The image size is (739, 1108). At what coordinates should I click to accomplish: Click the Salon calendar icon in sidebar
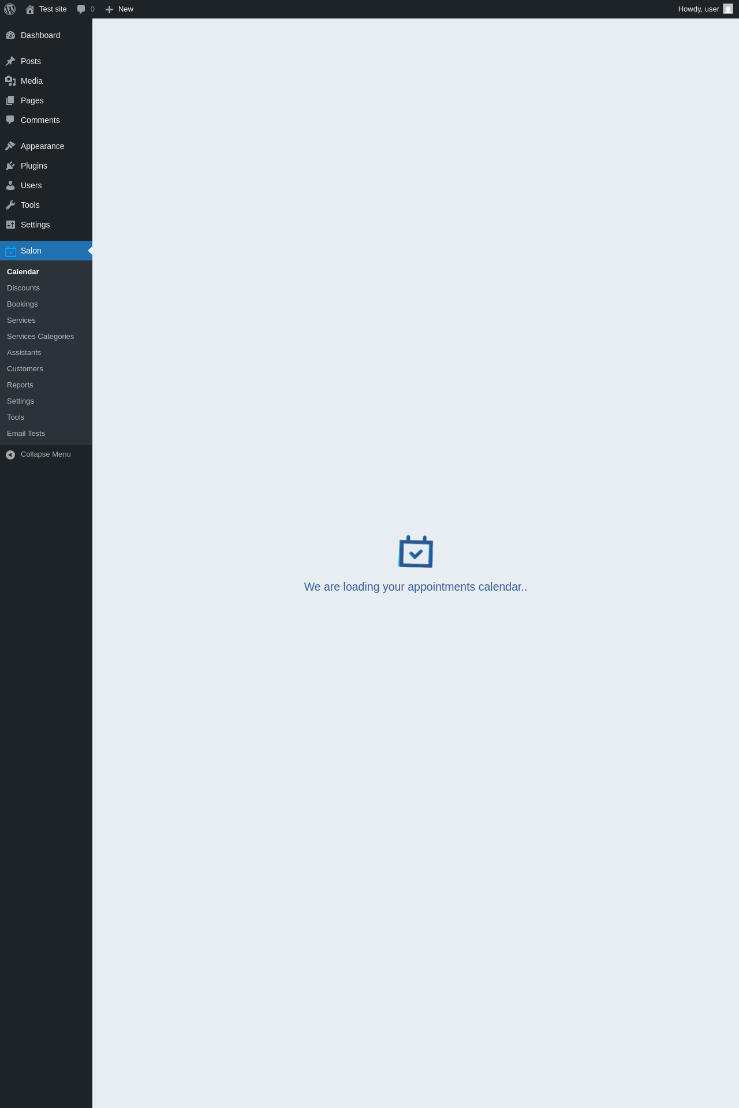(10, 251)
